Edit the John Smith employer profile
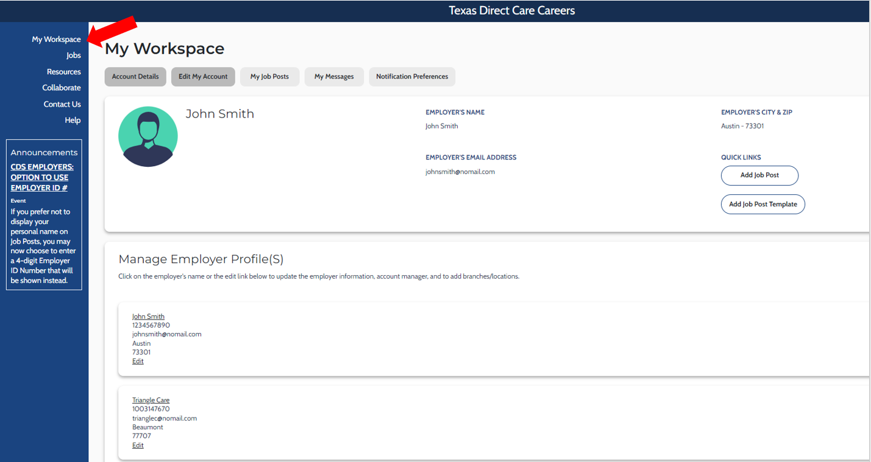 tap(138, 361)
